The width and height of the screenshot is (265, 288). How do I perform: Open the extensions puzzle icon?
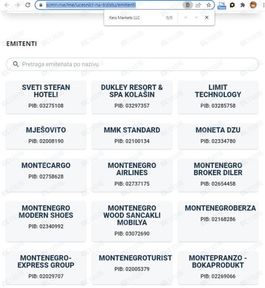click(x=243, y=5)
